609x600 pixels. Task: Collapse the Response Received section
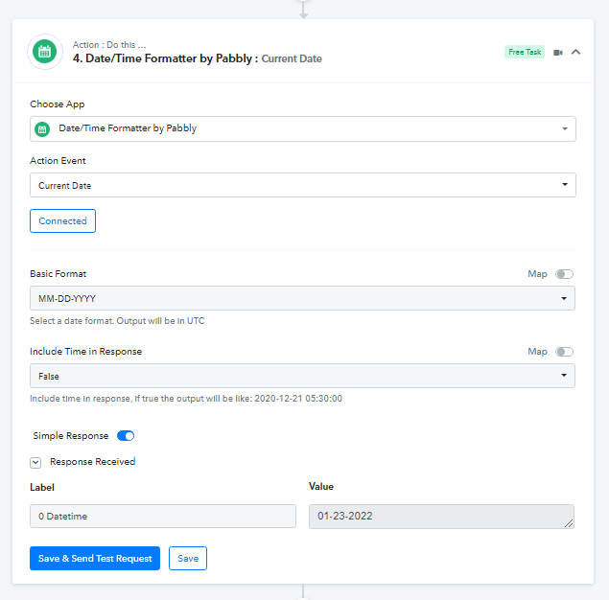35,463
